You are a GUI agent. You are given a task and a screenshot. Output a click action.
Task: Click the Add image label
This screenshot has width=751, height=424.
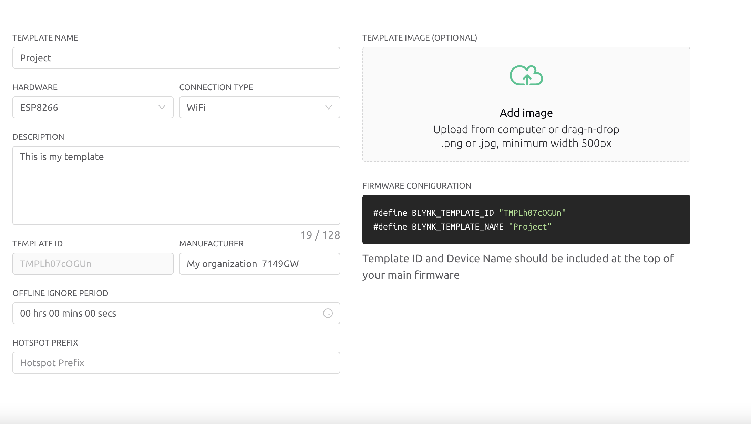526,113
